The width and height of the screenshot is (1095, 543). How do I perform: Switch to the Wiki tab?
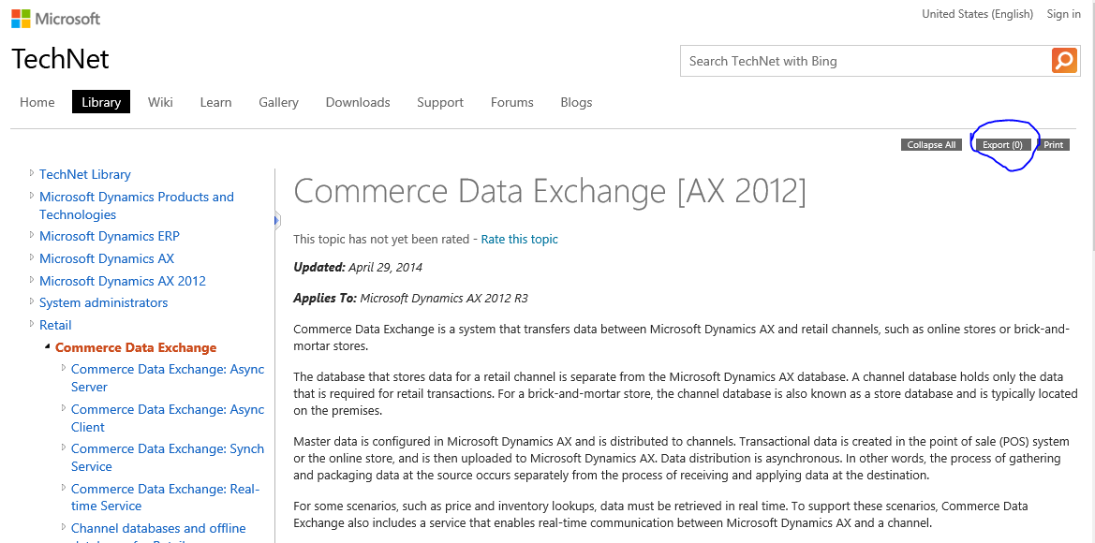[x=160, y=102]
